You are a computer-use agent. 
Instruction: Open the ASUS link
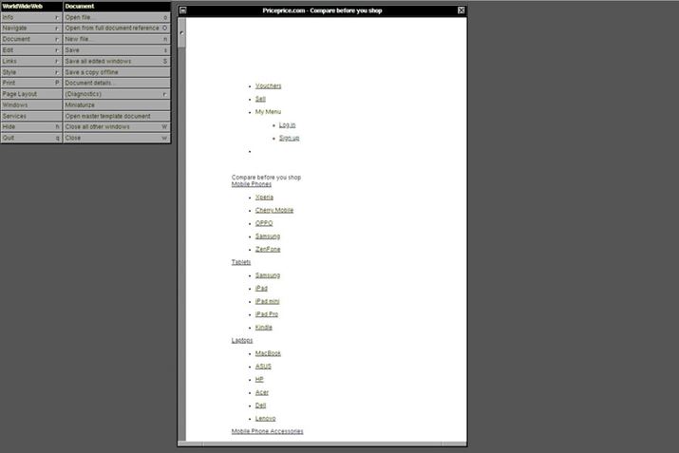click(263, 367)
